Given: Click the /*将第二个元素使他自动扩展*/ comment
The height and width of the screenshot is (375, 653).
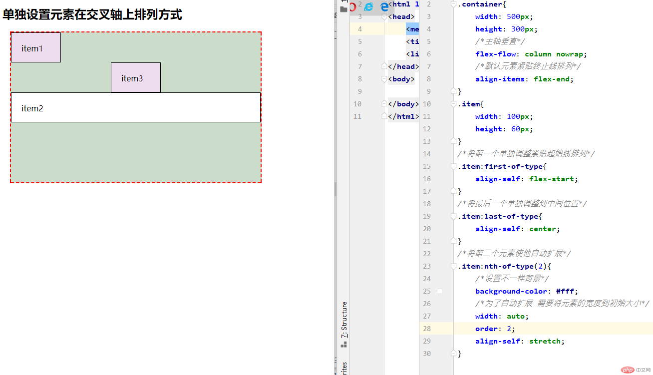Looking at the screenshot, I should coord(514,254).
